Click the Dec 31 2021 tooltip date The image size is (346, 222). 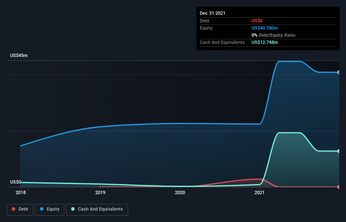tap(212, 13)
